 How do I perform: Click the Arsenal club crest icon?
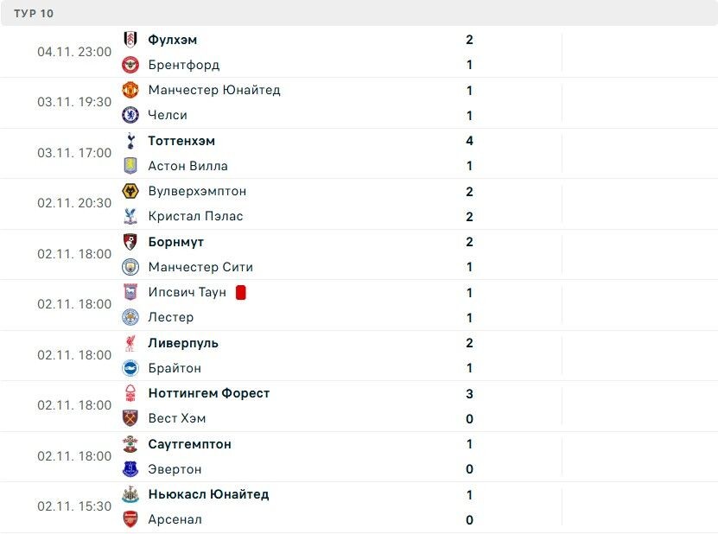pyautogui.click(x=130, y=519)
